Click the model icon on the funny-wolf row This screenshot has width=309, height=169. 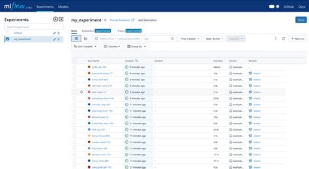coord(250,80)
